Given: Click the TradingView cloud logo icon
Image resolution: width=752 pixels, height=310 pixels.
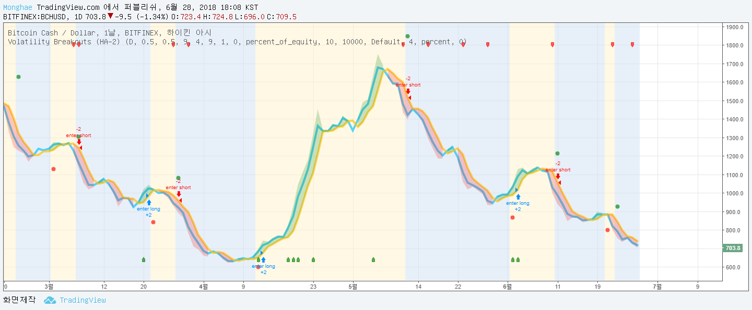Looking at the screenshot, I should coord(50,300).
